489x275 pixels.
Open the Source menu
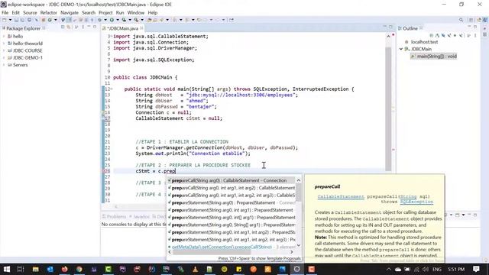point(30,13)
